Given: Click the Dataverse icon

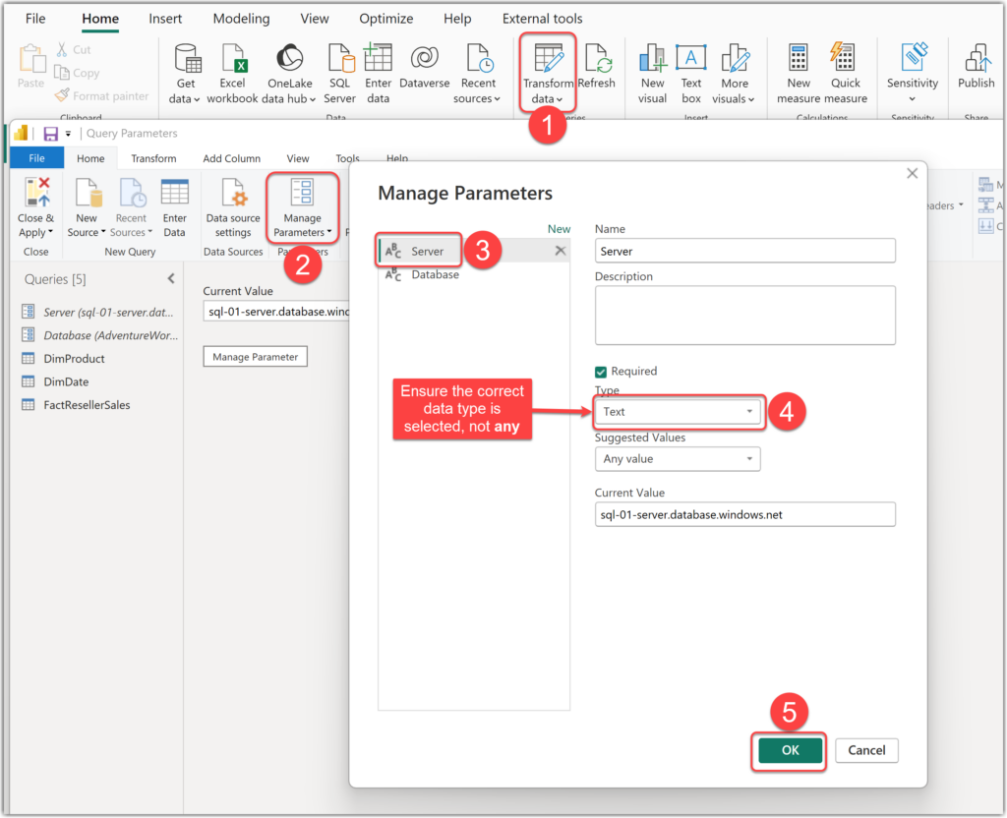Looking at the screenshot, I should (424, 58).
